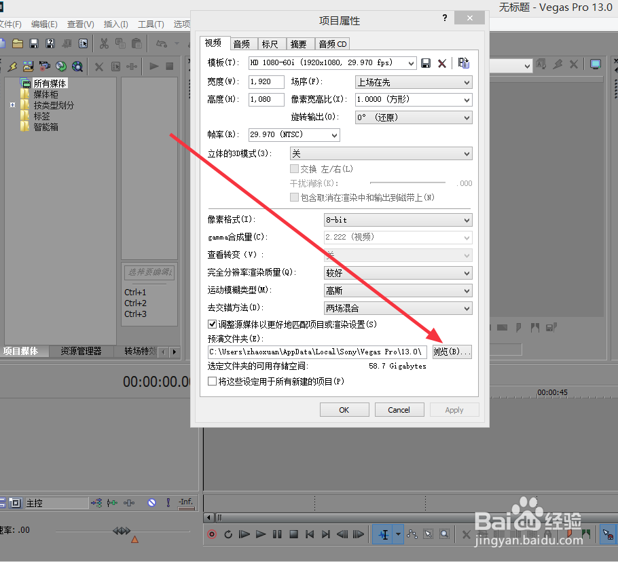This screenshot has width=618, height=562.
Task: Open the Output rotation dropdown
Action: click(x=414, y=117)
